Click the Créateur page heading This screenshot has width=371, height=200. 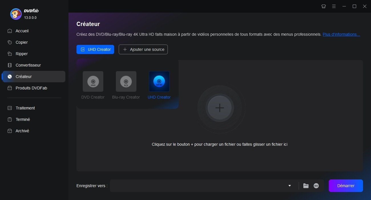88,24
